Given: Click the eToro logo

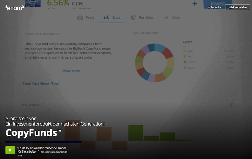Looking at the screenshot, I should click(15, 8).
